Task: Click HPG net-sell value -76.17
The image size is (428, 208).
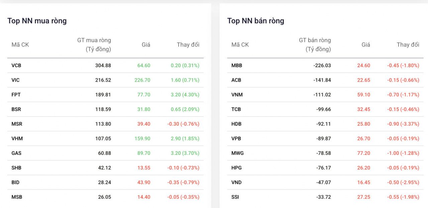Action: pyautogui.click(x=324, y=168)
